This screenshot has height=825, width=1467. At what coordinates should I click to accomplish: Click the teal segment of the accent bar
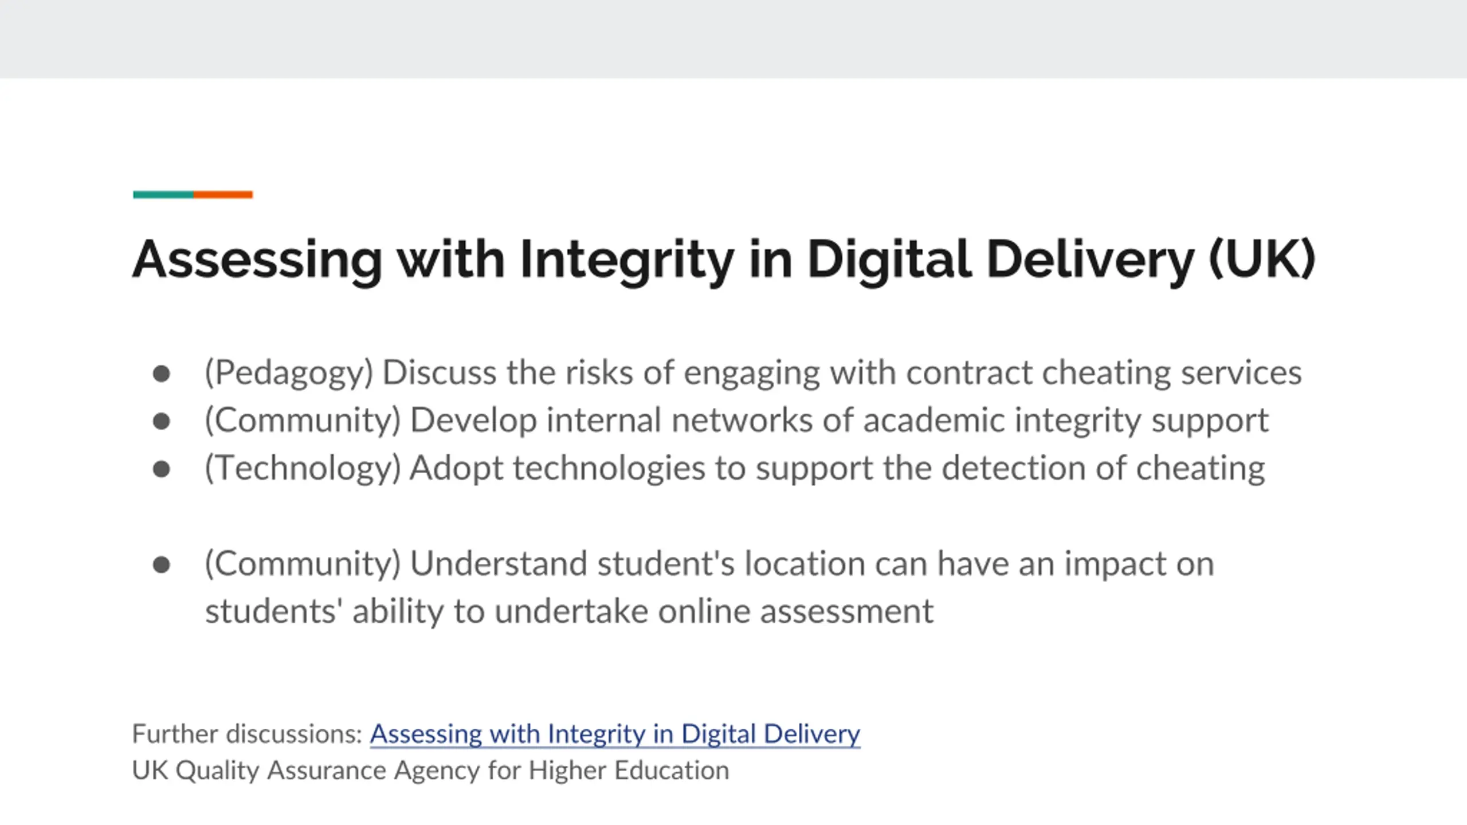[163, 195]
